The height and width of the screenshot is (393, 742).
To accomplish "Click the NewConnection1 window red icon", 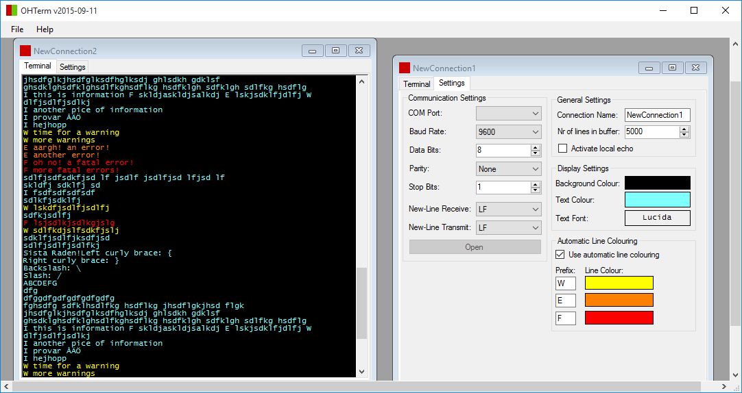I will pyautogui.click(x=405, y=68).
